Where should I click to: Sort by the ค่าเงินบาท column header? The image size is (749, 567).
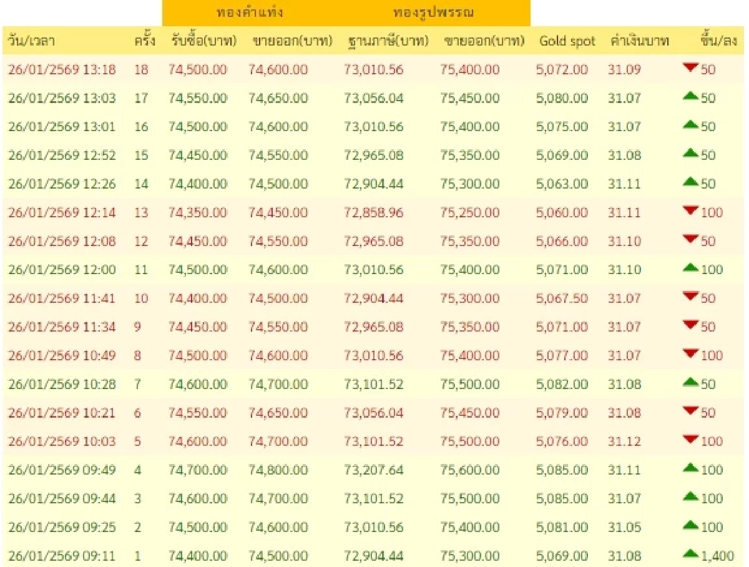[639, 41]
